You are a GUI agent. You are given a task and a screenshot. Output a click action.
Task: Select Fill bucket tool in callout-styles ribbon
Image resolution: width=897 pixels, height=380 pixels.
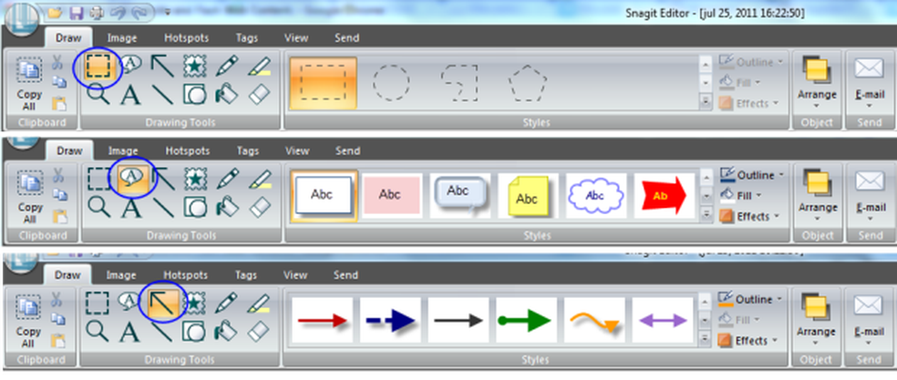(x=227, y=207)
